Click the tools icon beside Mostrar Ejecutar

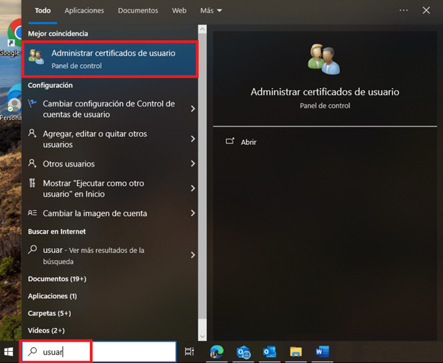click(x=32, y=183)
